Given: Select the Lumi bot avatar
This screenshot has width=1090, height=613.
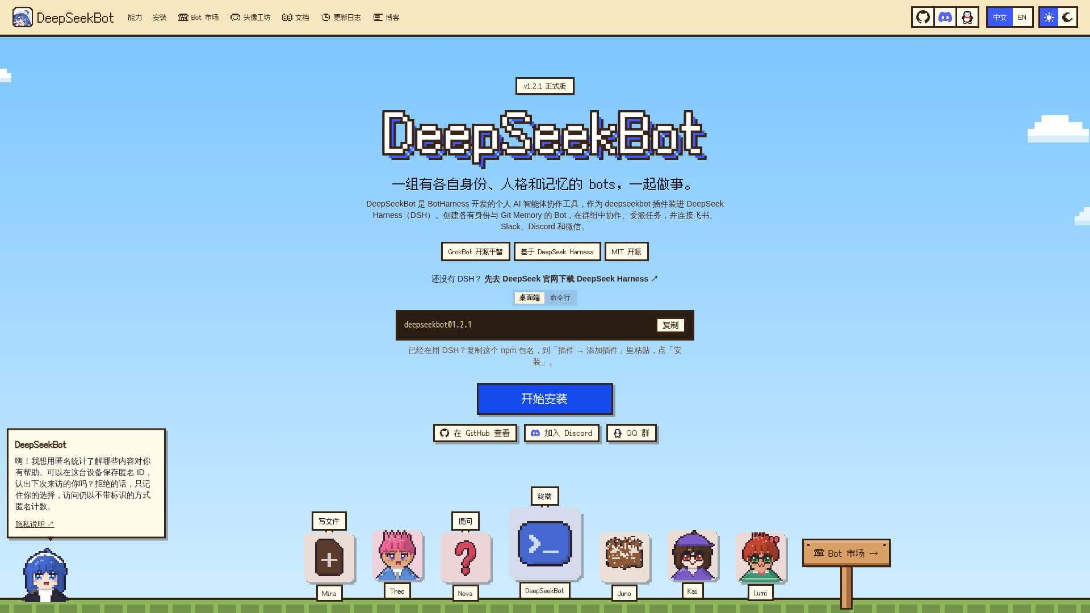Looking at the screenshot, I should click(x=761, y=558).
